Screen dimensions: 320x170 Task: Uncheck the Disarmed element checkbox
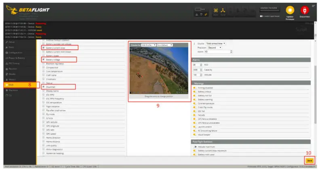pyautogui.click(x=43, y=87)
